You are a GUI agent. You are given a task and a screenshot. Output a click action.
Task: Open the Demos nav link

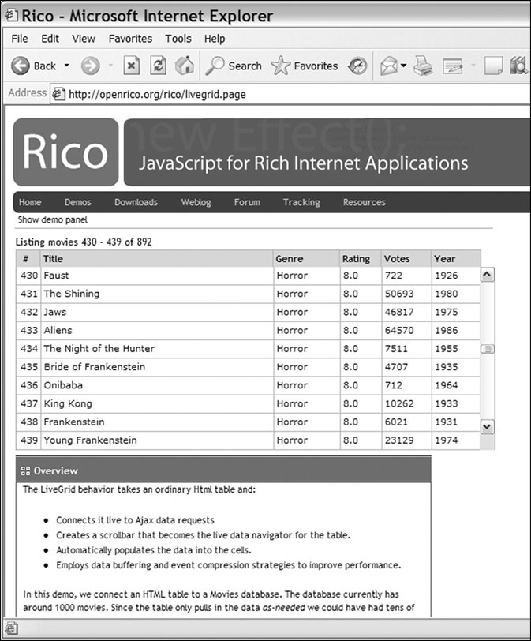point(77,202)
